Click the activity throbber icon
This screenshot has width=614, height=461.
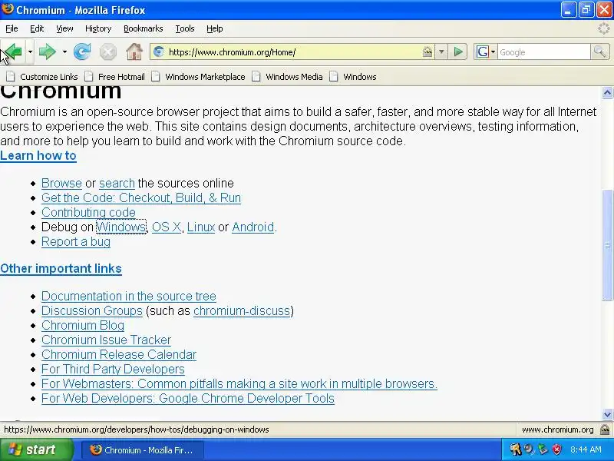click(604, 28)
